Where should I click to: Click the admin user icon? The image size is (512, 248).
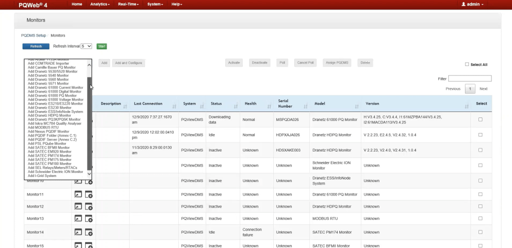point(463,4)
